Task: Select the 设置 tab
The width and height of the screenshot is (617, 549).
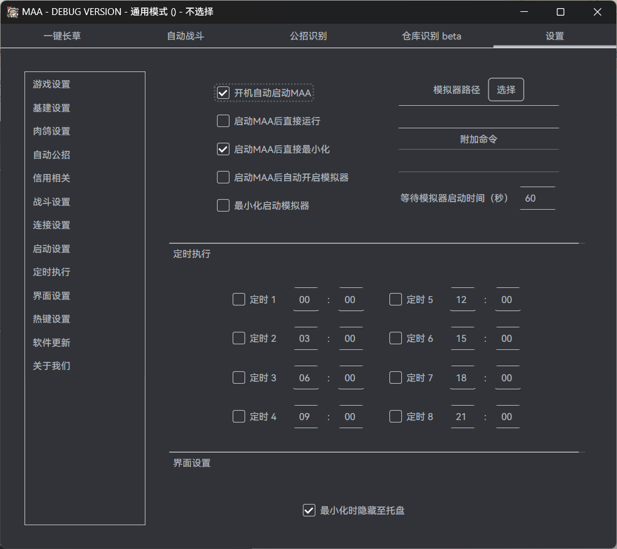Action: pyautogui.click(x=555, y=36)
